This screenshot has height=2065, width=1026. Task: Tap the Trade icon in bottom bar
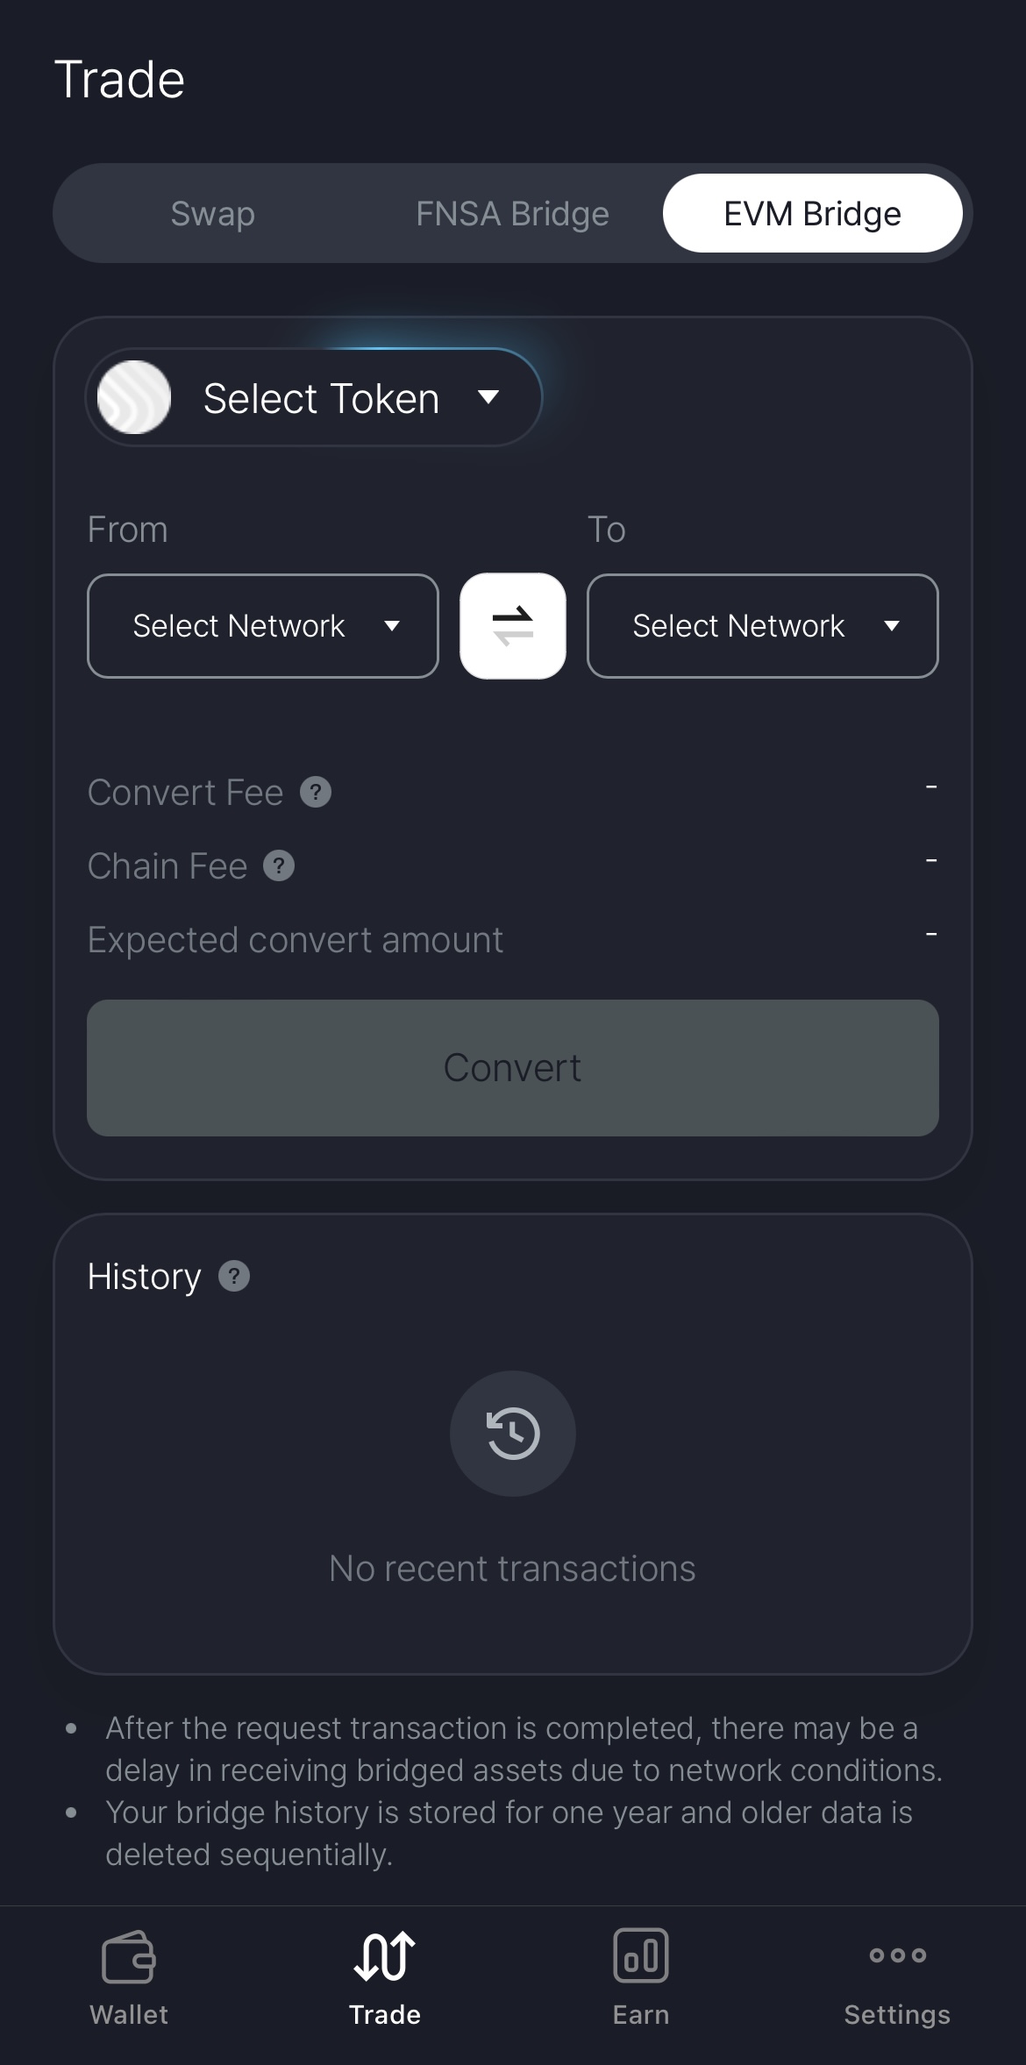[x=385, y=1957]
